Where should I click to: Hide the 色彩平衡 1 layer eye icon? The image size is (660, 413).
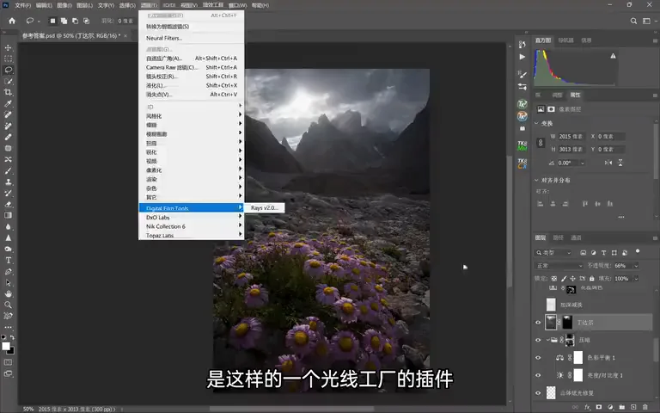click(x=538, y=357)
